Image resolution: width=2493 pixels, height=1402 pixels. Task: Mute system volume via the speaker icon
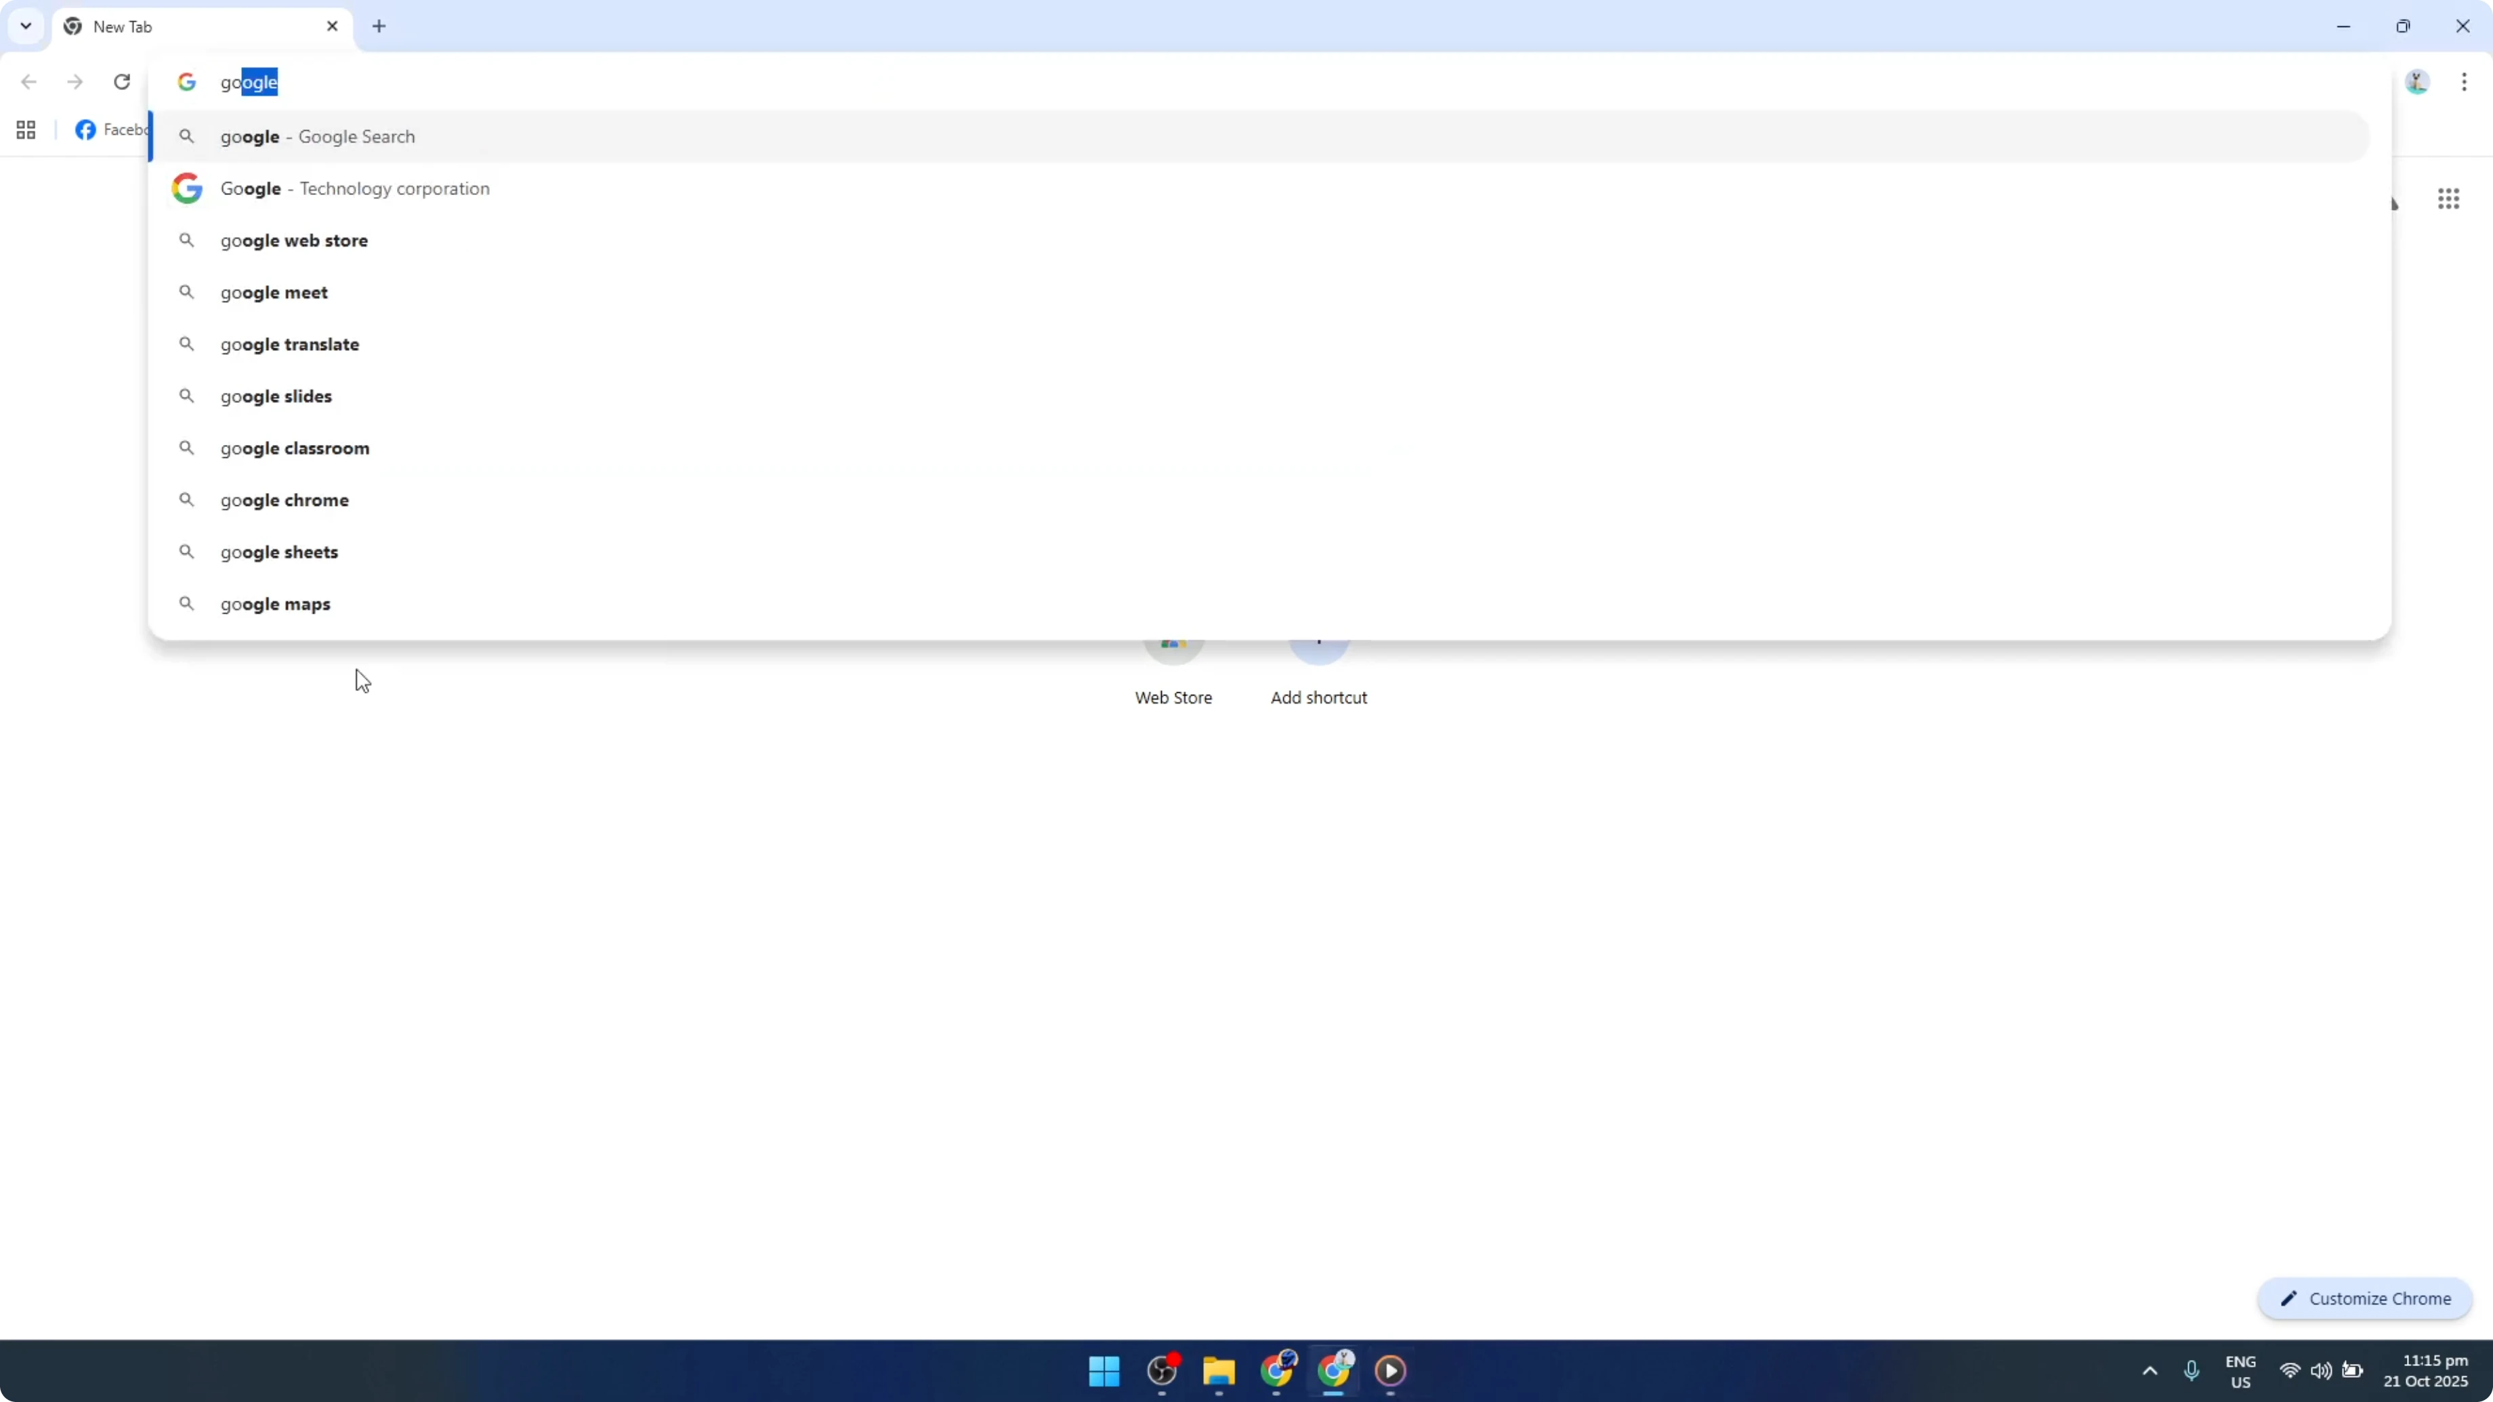pos(2322,1371)
